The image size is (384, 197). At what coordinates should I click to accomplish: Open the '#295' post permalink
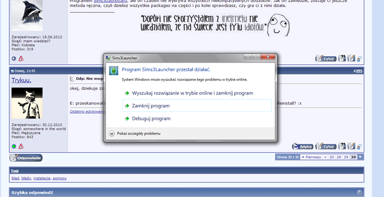click(359, 71)
